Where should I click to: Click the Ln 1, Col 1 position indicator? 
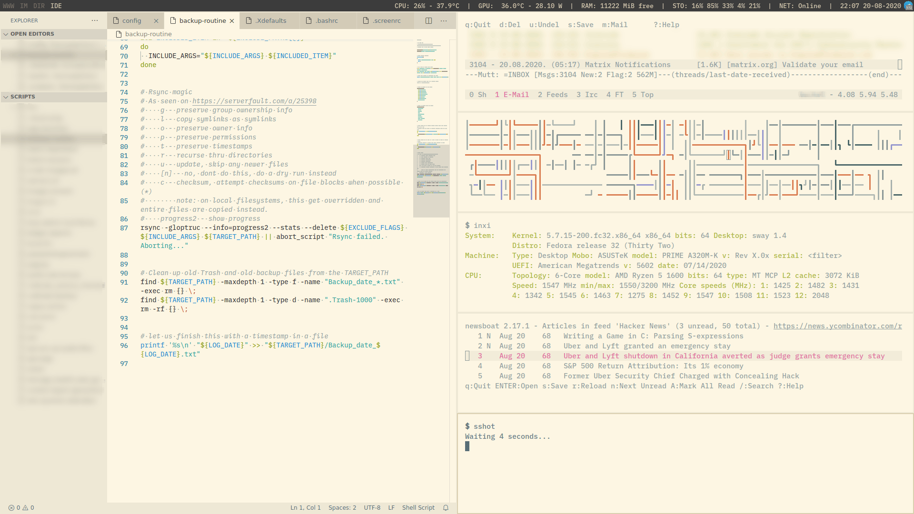click(x=305, y=508)
